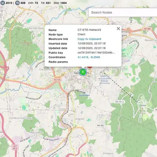This screenshot has width=157, height=157.
Task: Close the CT1ETE-HeltecV3 node popup
Action: (118, 29)
